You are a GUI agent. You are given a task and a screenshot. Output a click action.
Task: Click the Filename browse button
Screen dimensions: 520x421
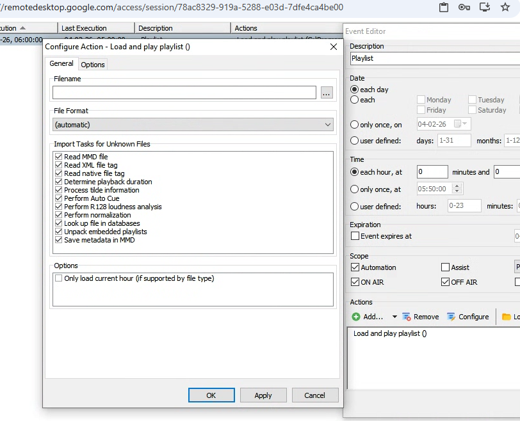pos(327,93)
